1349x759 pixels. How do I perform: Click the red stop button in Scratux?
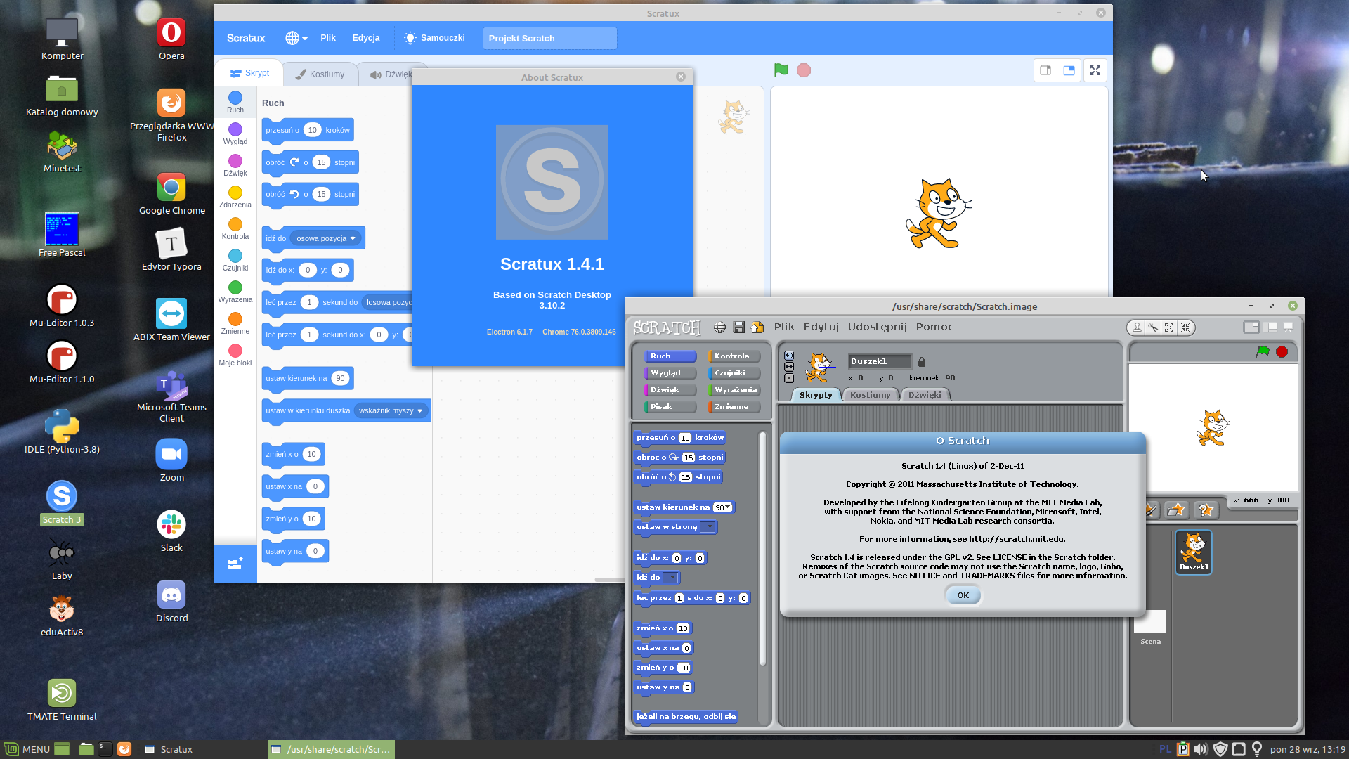[x=804, y=70]
